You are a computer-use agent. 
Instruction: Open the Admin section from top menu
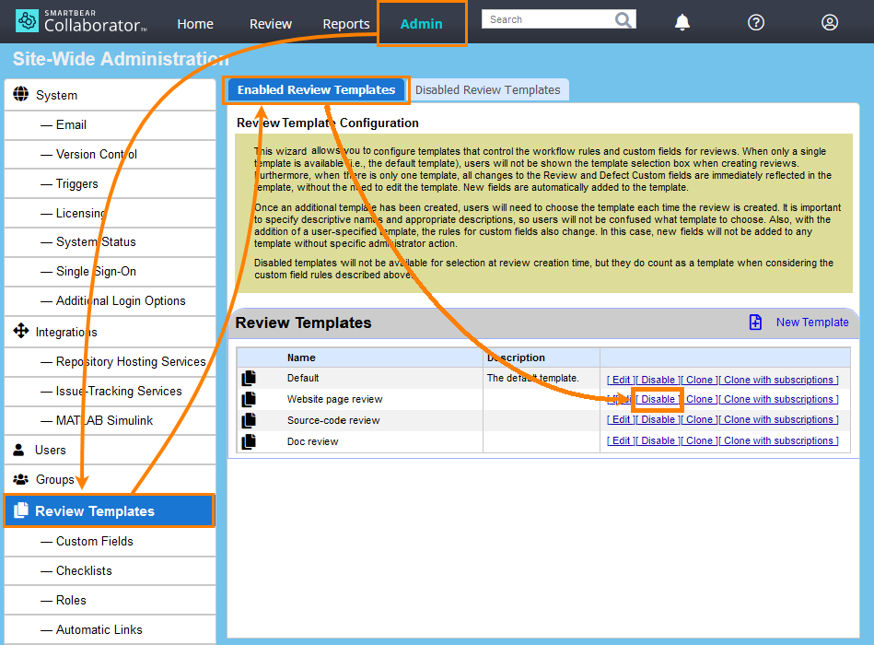point(422,24)
